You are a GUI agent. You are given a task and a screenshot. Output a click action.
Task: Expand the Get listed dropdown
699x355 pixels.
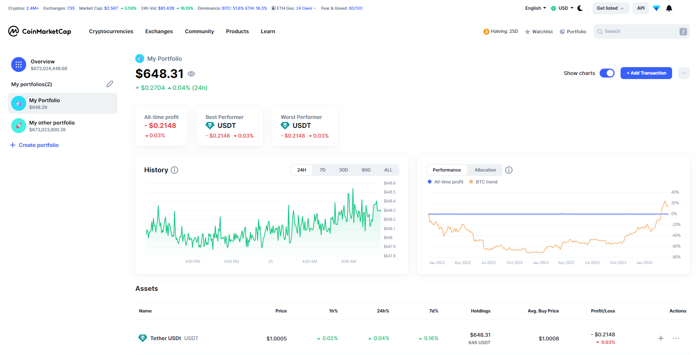coord(610,8)
